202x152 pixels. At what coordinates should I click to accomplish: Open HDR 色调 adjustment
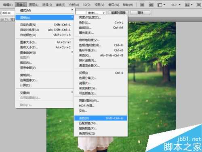(x=101, y=106)
